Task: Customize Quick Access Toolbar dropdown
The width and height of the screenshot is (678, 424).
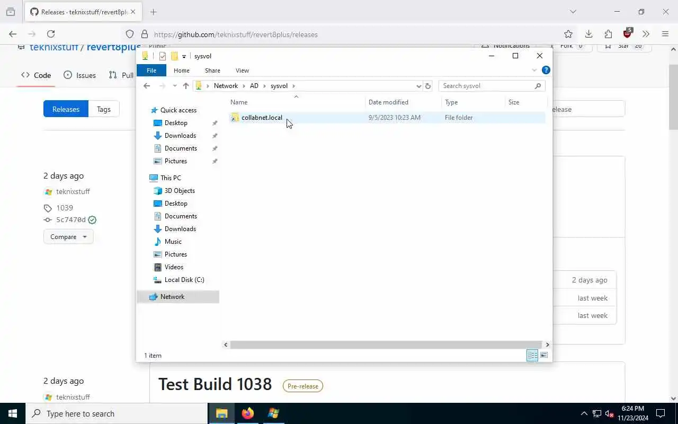Action: (x=184, y=56)
